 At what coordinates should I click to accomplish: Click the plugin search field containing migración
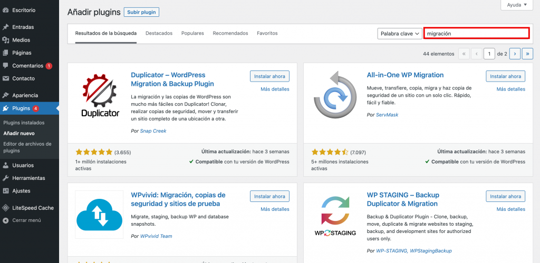(x=476, y=34)
